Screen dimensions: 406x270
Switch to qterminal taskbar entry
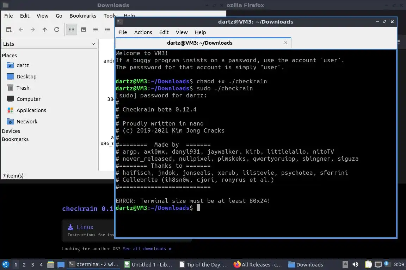94,264
